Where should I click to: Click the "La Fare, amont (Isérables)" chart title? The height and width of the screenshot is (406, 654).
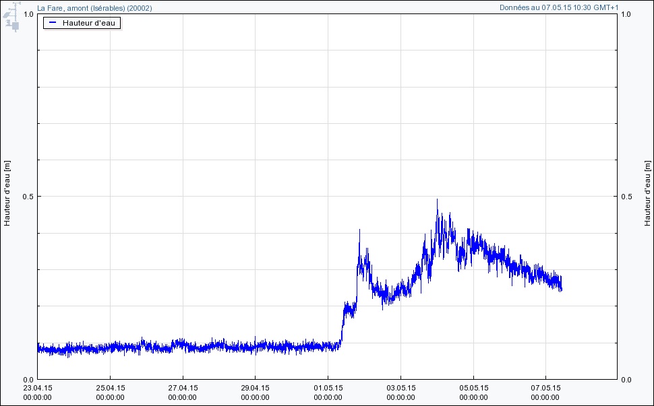[94, 8]
